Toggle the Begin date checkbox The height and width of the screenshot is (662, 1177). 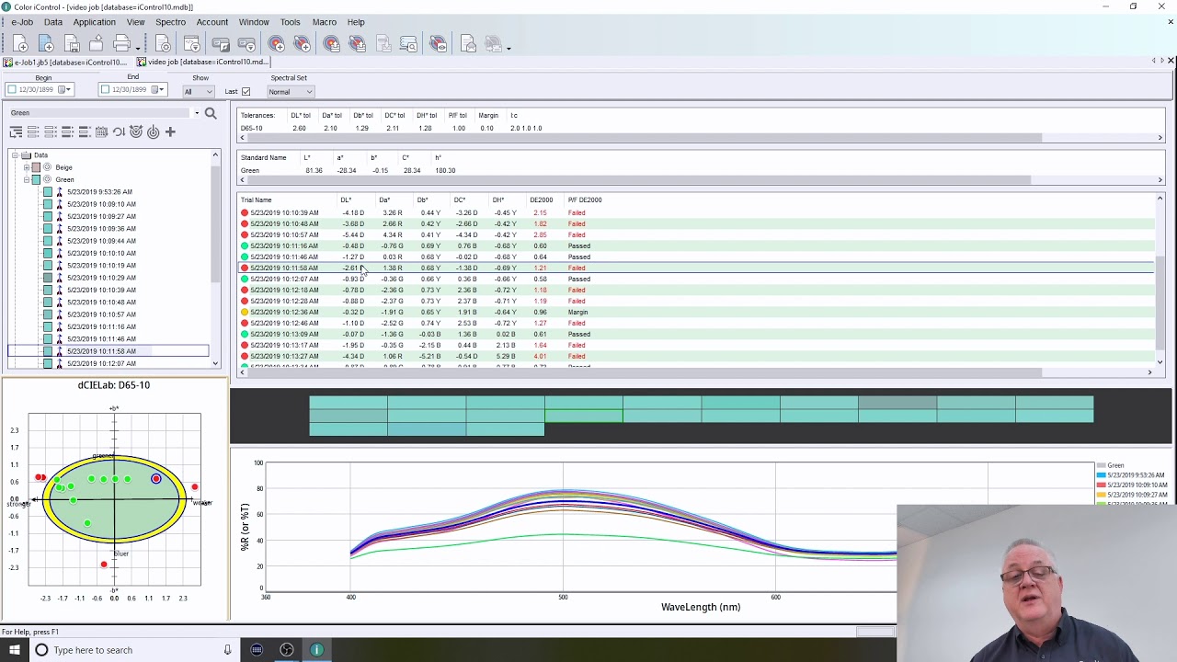point(11,89)
